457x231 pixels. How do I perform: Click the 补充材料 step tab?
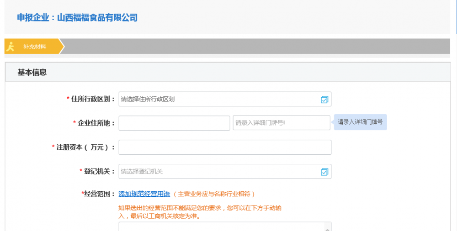34,46
